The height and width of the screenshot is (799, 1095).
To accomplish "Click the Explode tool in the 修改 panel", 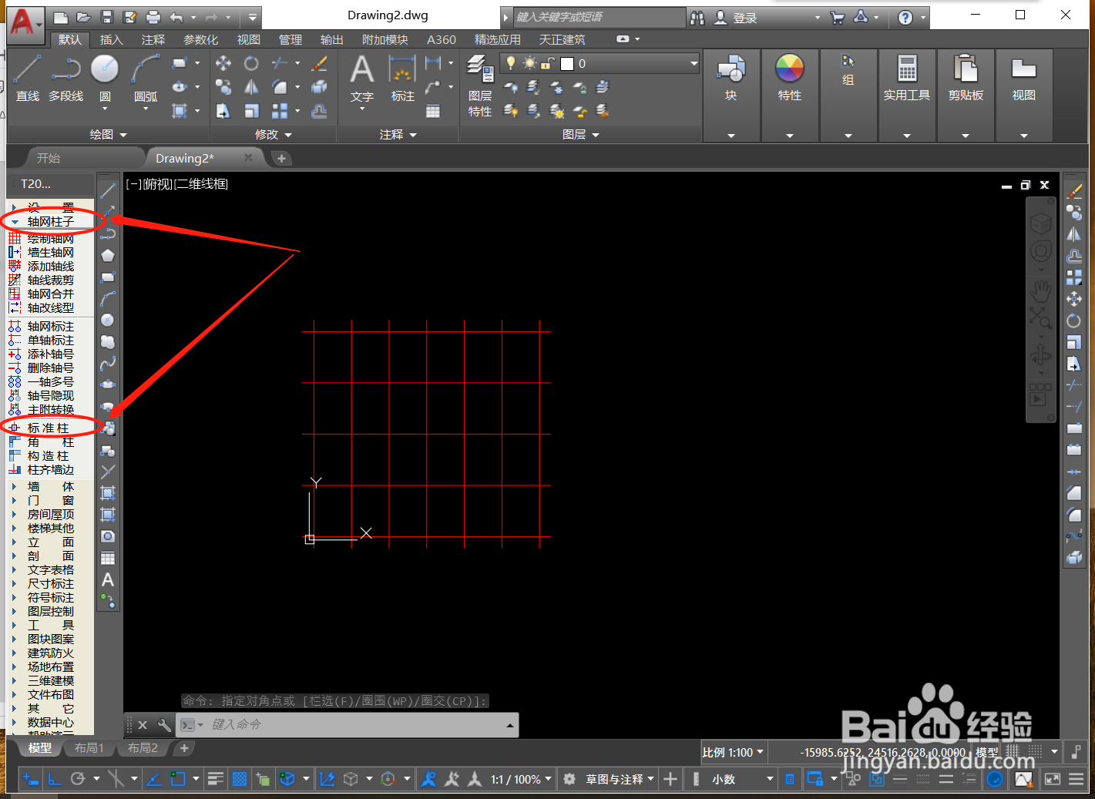I will 319,87.
